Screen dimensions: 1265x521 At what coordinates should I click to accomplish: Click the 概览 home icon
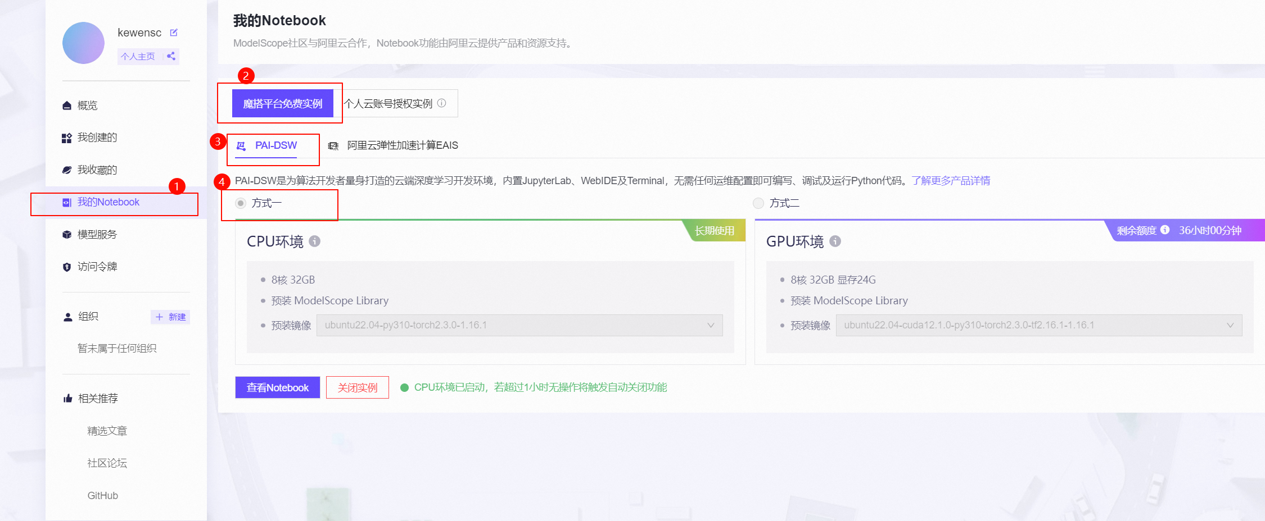[x=67, y=106]
